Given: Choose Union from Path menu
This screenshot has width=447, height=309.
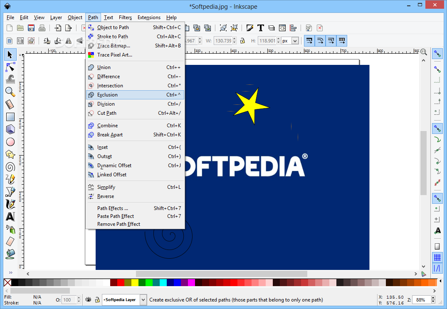Looking at the screenshot, I should coord(135,67).
